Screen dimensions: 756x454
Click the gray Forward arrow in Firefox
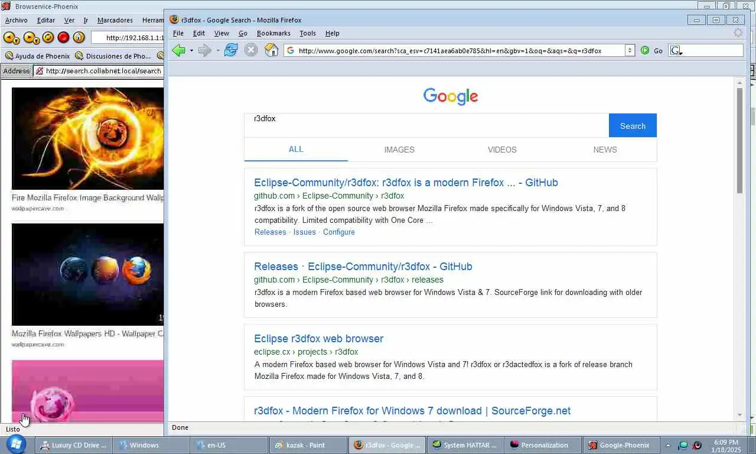coord(204,50)
